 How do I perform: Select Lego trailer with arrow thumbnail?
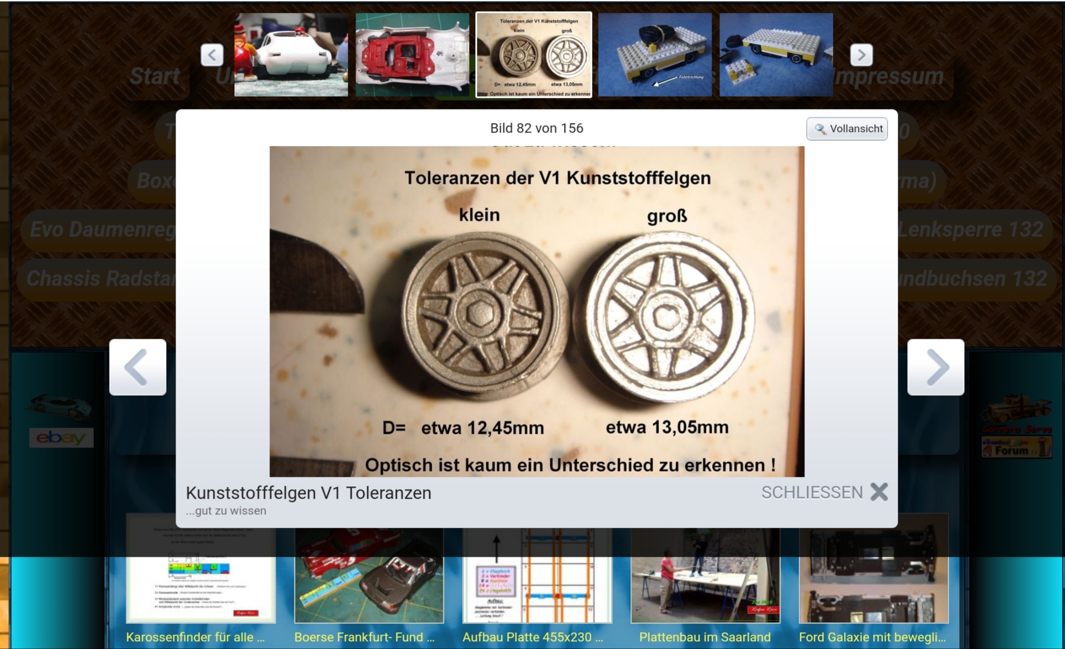tap(655, 55)
